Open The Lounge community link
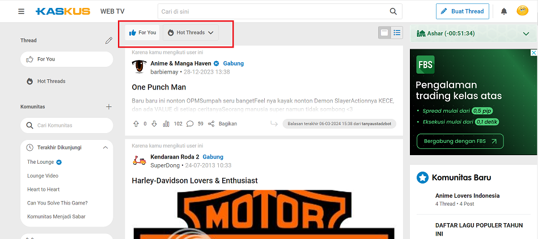Image resolution: width=538 pixels, height=239 pixels. click(40, 162)
